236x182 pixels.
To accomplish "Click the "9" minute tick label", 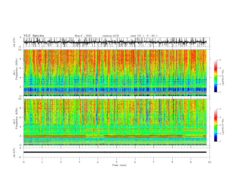I will click(x=191, y=162).
